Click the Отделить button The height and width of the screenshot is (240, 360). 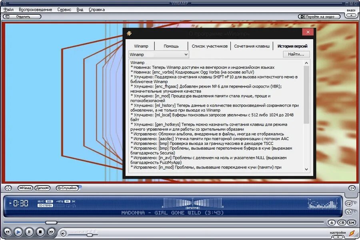[22, 16]
